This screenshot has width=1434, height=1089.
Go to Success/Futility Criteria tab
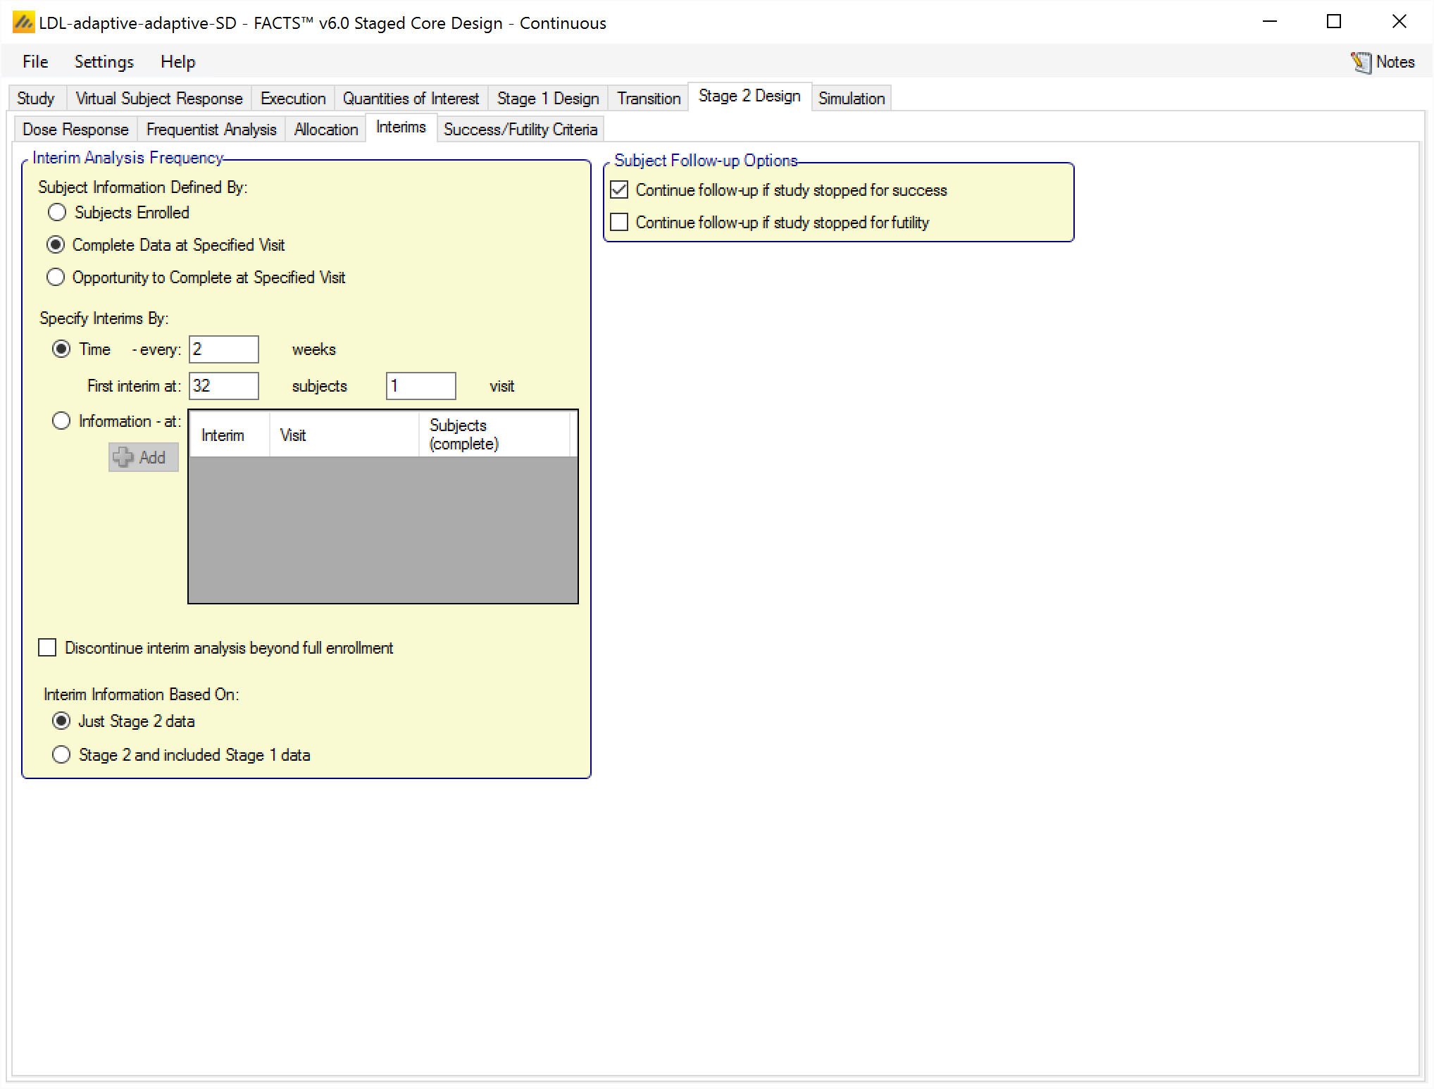[520, 130]
